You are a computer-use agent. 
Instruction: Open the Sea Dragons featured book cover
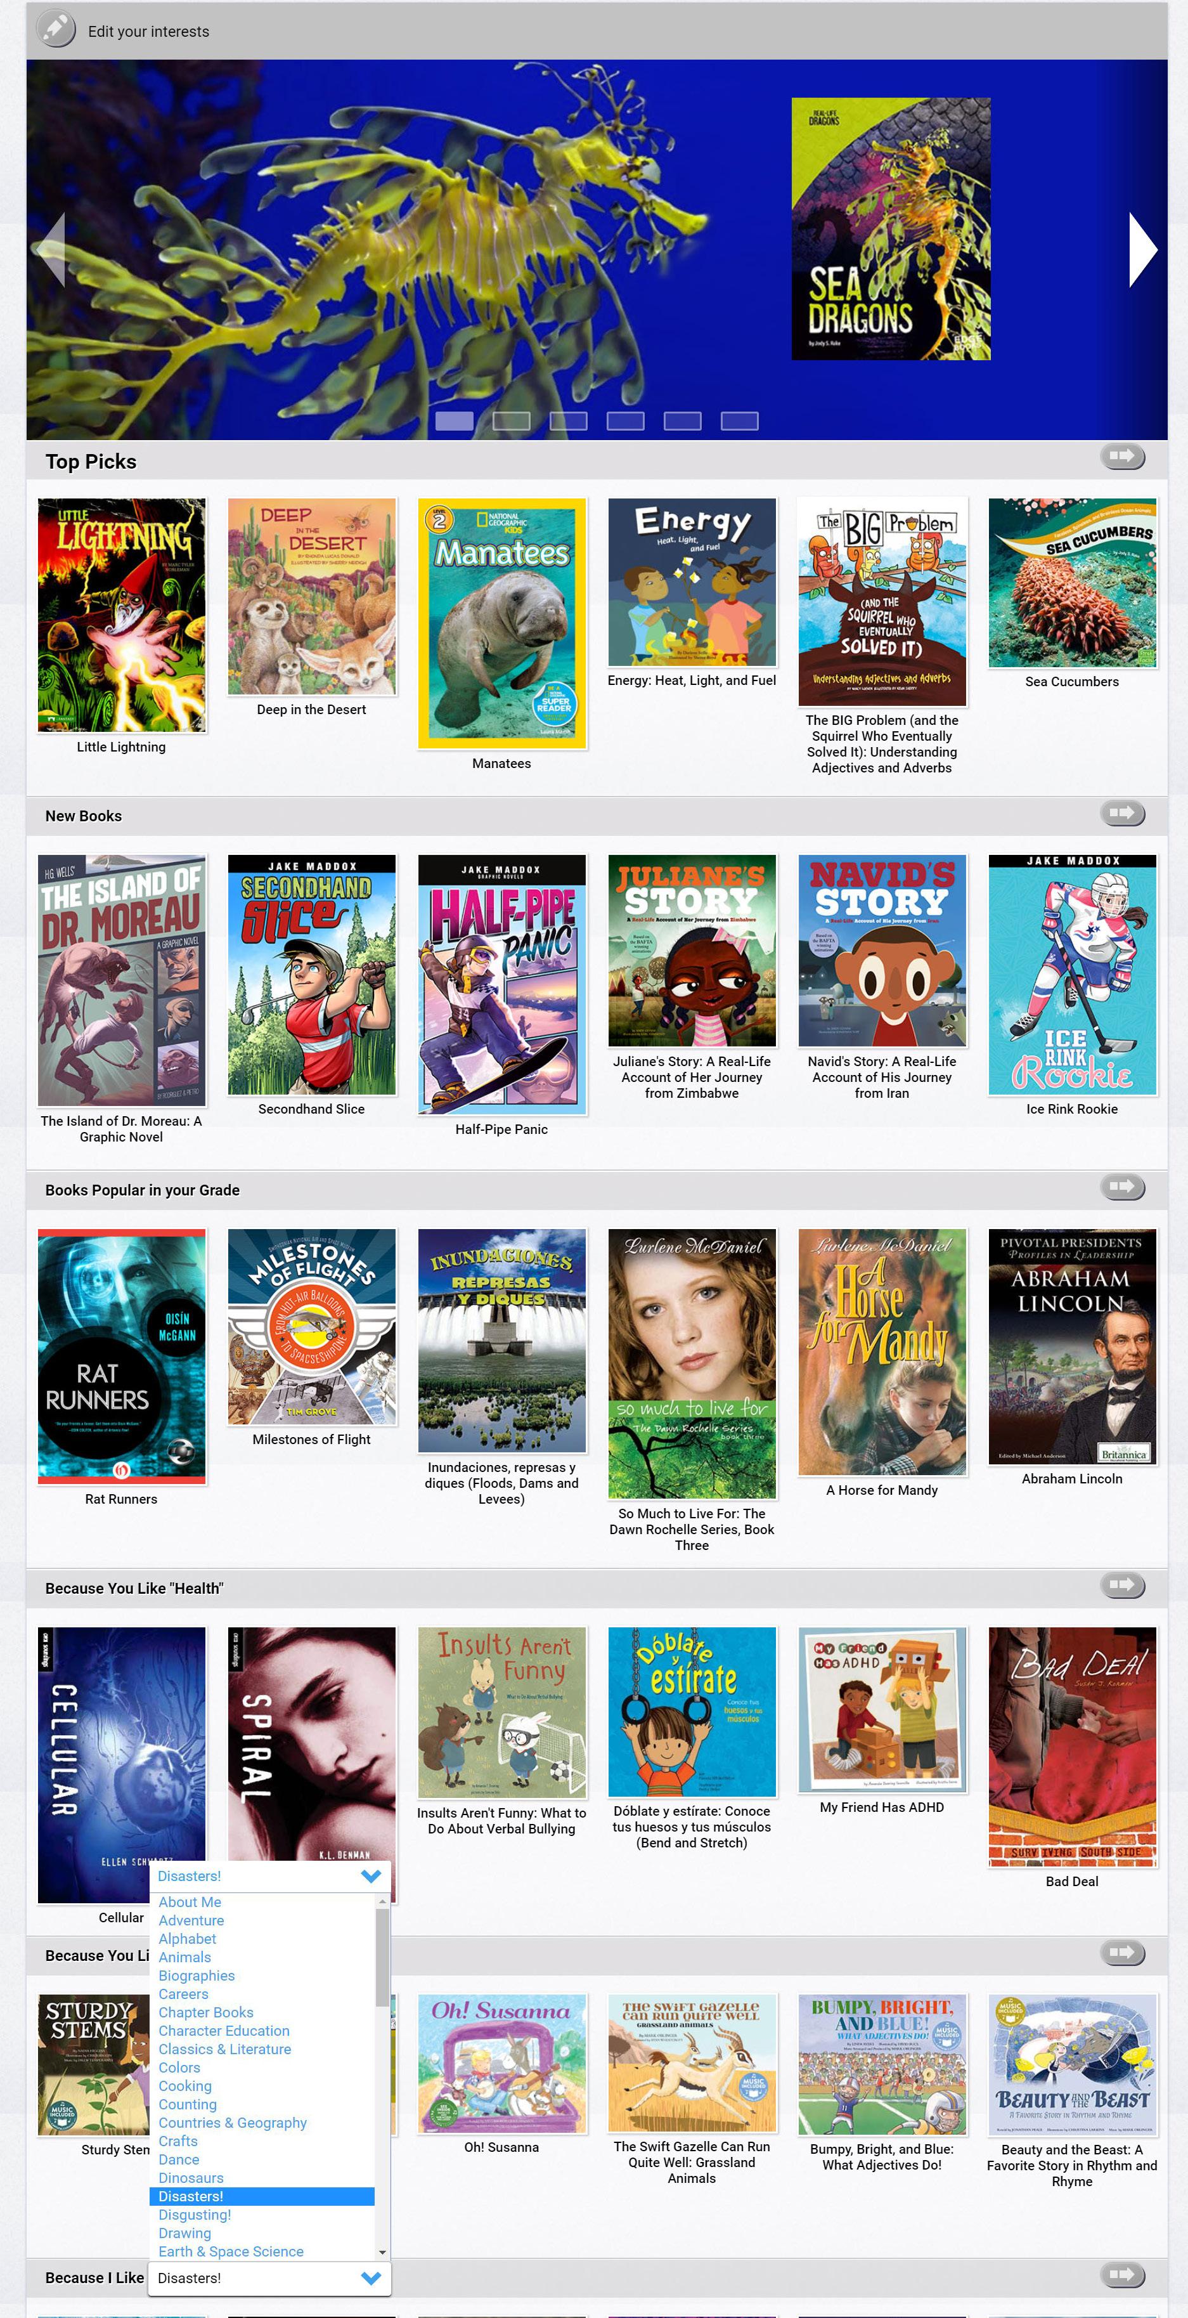point(890,228)
